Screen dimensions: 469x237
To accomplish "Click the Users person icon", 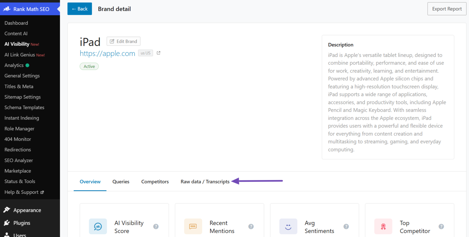I will click(x=7, y=235).
